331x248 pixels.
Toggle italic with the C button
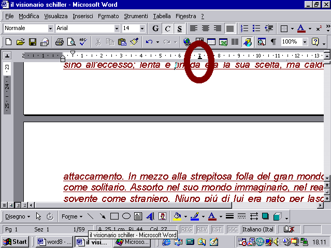167,28
